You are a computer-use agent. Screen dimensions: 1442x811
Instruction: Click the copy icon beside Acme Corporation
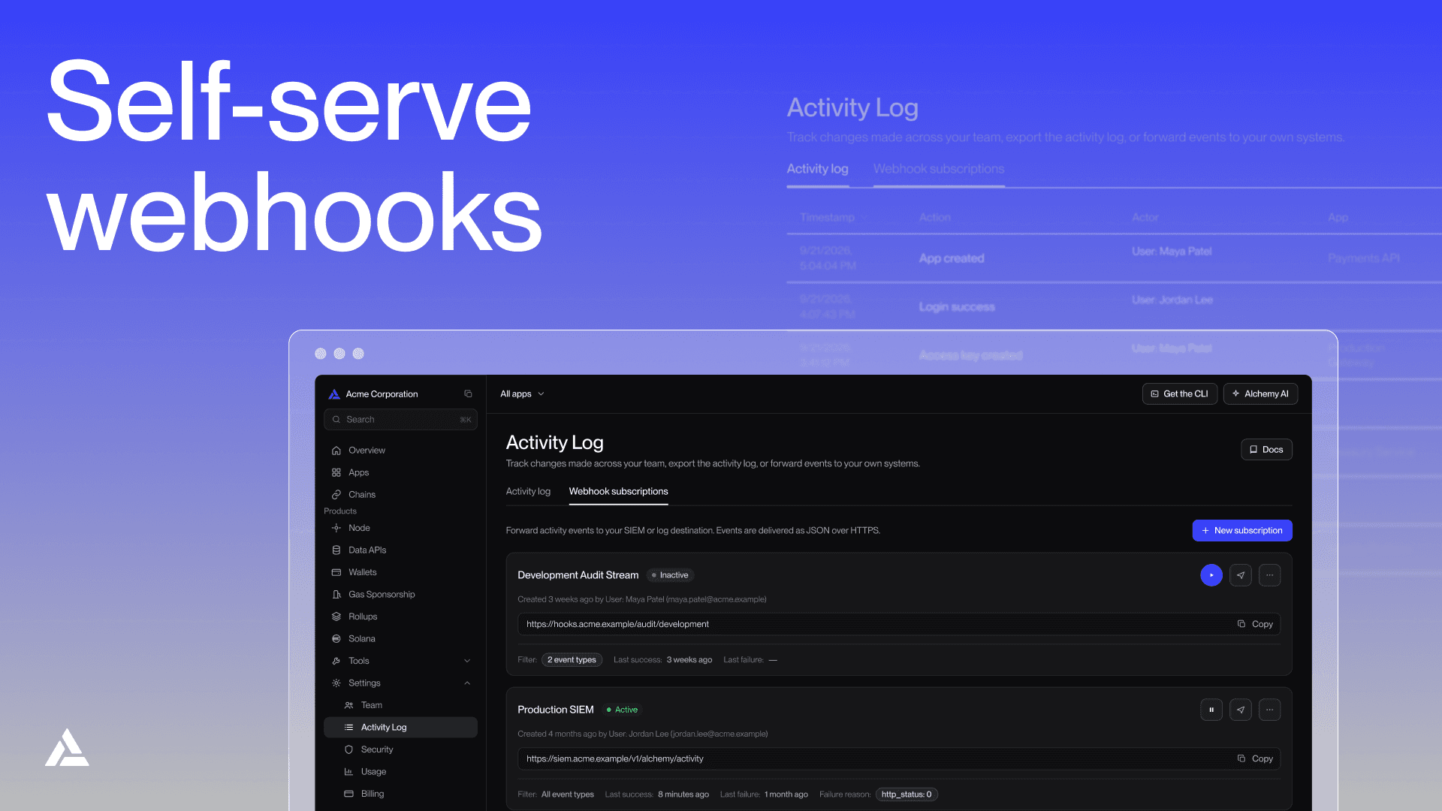point(468,393)
